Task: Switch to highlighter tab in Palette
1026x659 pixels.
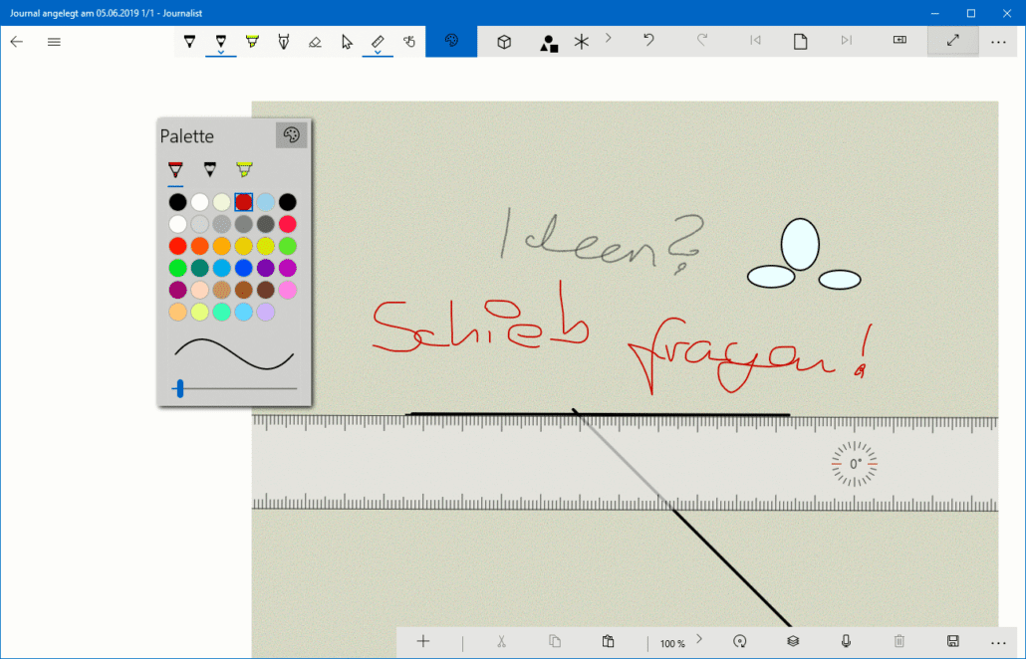Action: point(244,170)
